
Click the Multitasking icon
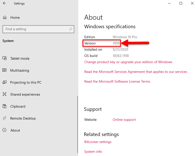tap(4, 70)
